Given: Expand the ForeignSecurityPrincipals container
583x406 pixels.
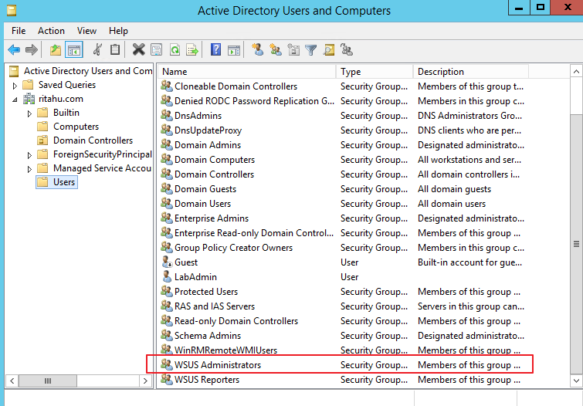Looking at the screenshot, I should click(29, 155).
